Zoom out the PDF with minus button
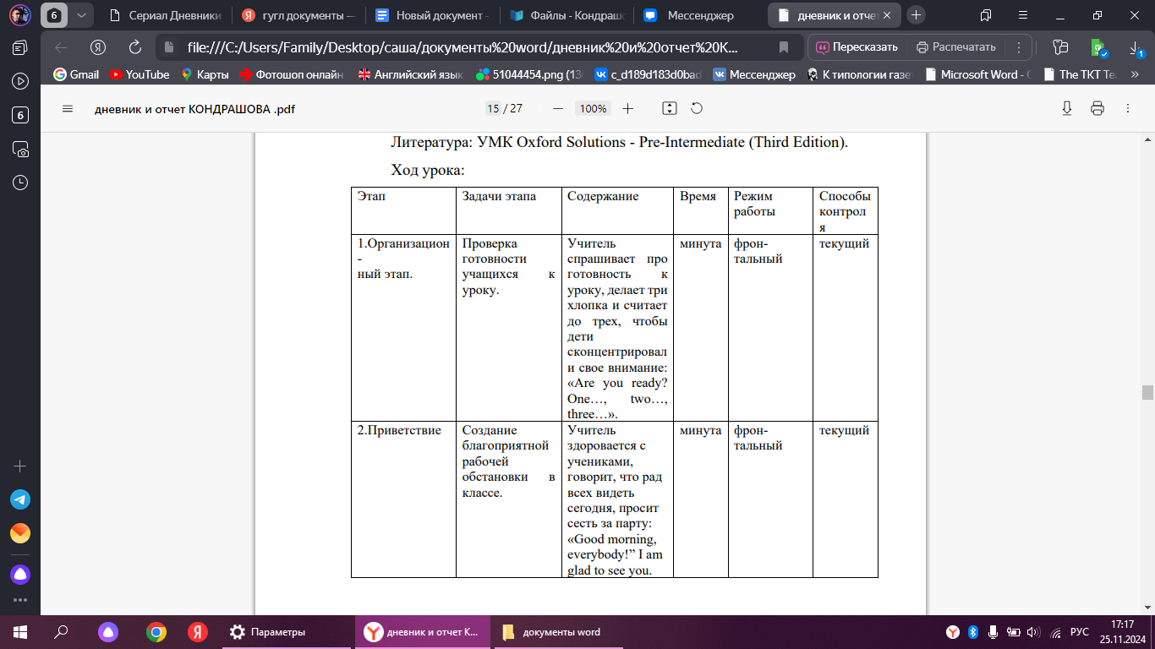 pyautogui.click(x=558, y=108)
